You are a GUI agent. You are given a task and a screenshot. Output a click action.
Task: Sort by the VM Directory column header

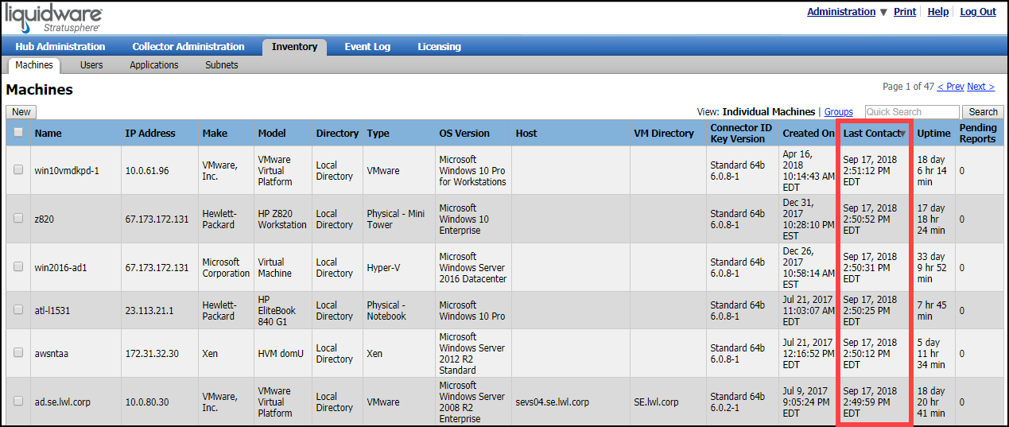[664, 134]
